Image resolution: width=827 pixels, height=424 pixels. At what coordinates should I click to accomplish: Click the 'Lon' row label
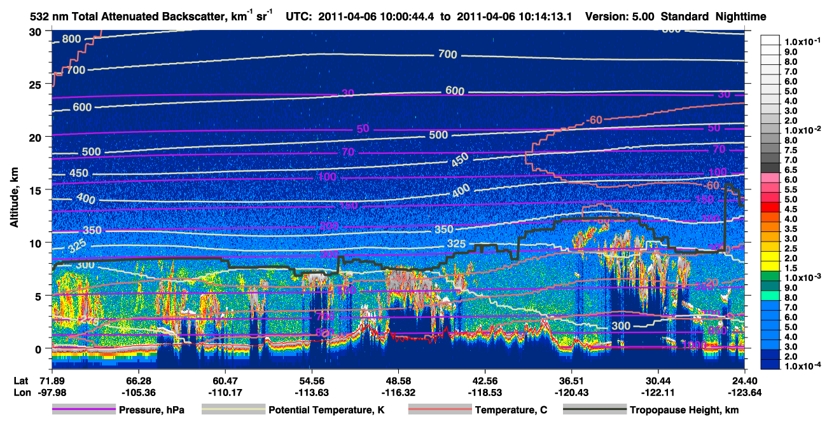point(21,392)
